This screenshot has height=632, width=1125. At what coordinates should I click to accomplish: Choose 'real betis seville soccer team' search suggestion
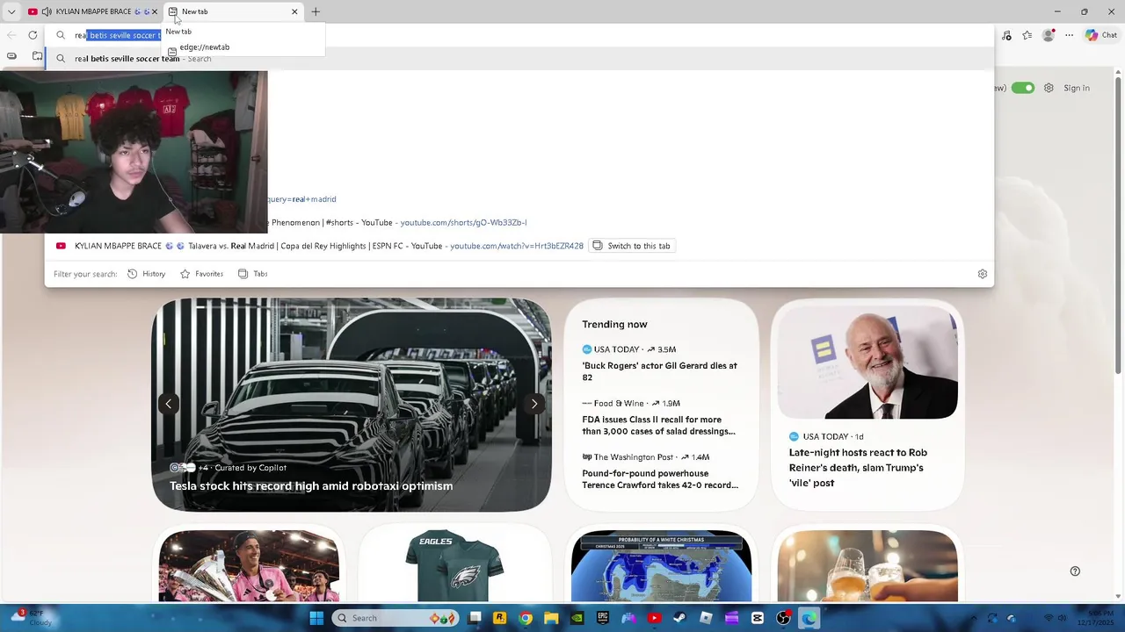tap(519, 59)
